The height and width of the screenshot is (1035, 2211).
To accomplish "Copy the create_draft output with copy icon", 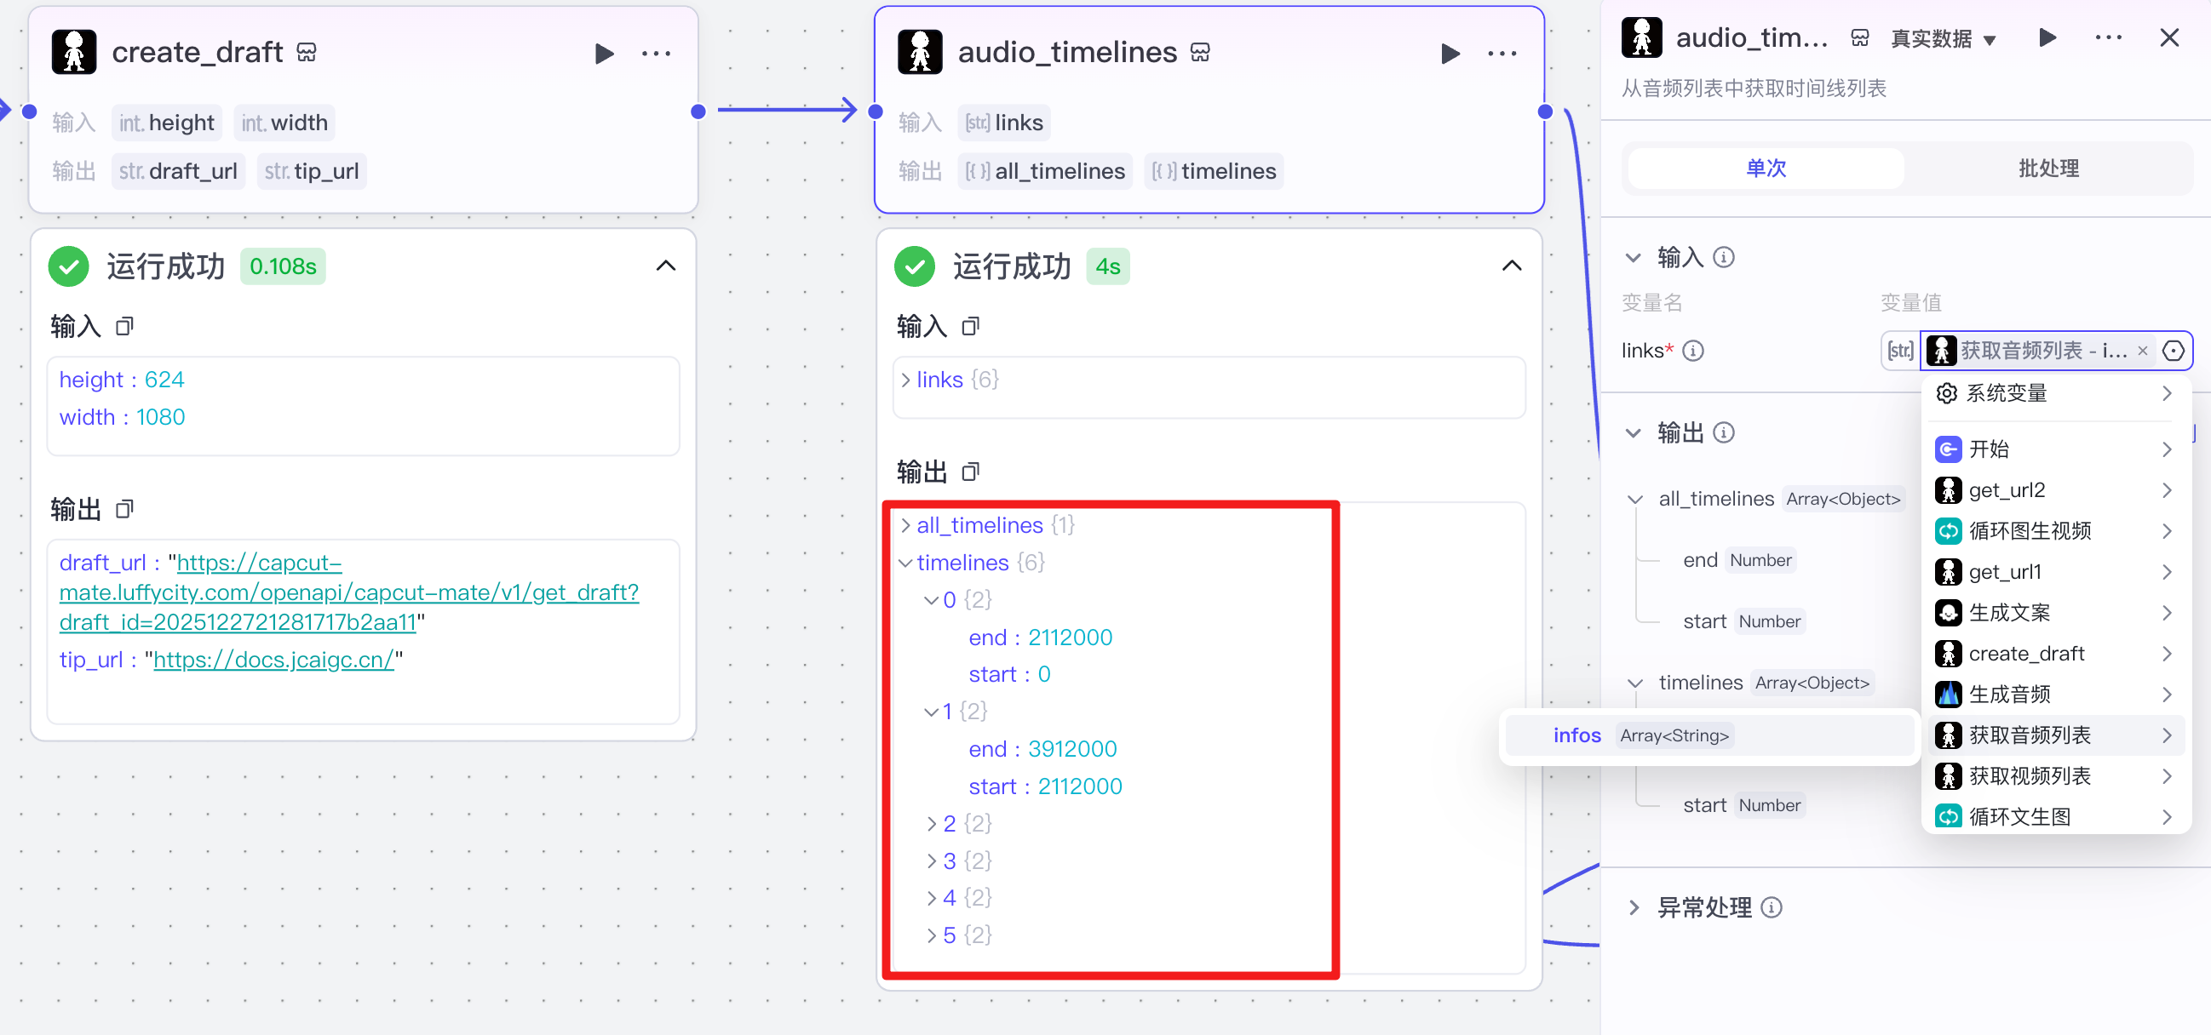I will click(124, 509).
